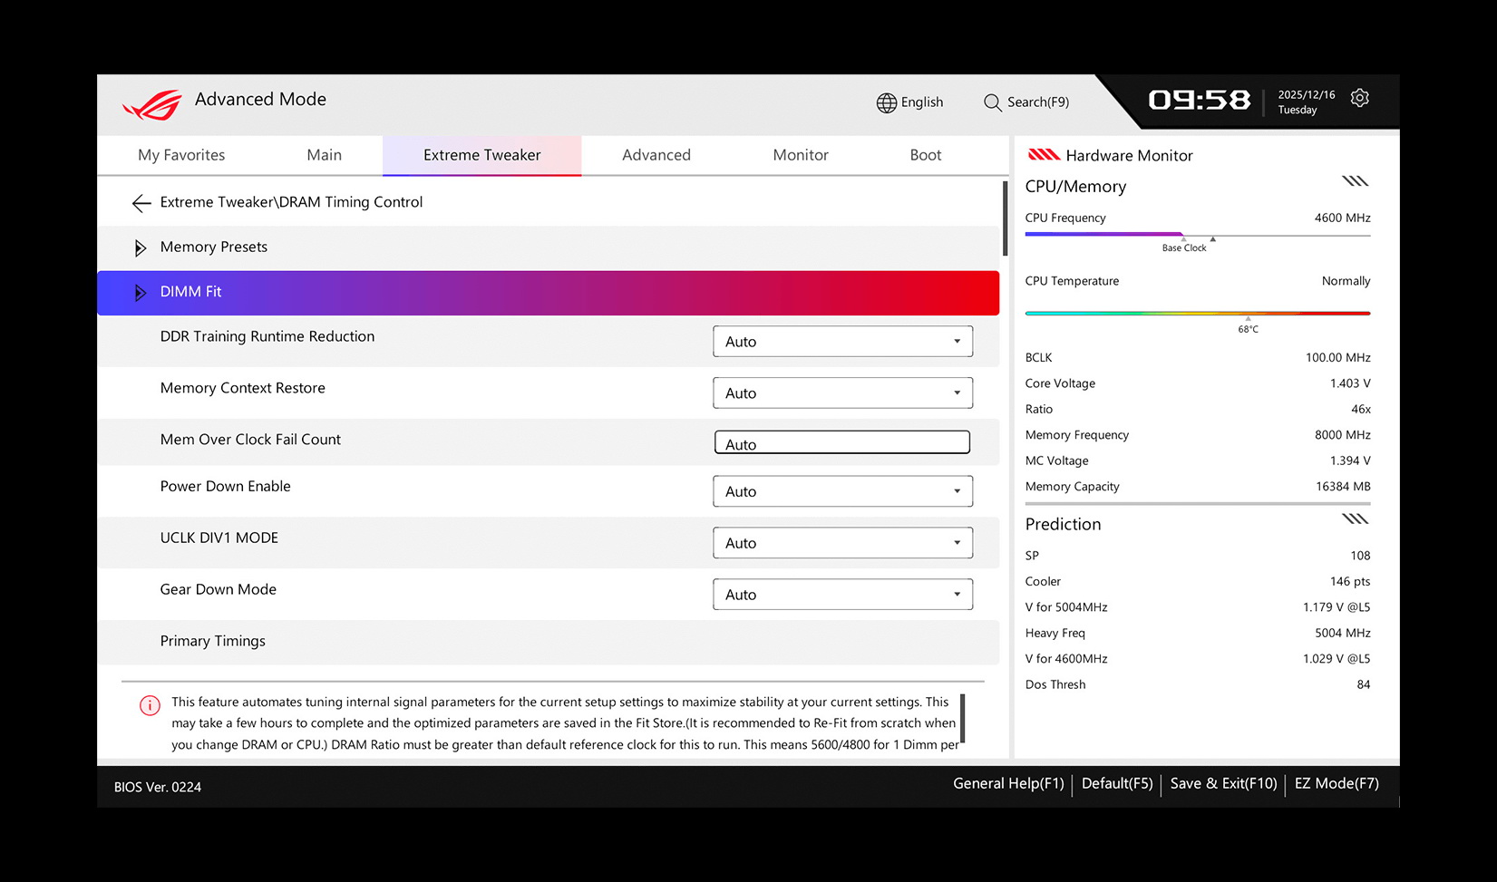Click the CPU Temperature color bar
Screen dimensions: 1497x882
point(1197,314)
